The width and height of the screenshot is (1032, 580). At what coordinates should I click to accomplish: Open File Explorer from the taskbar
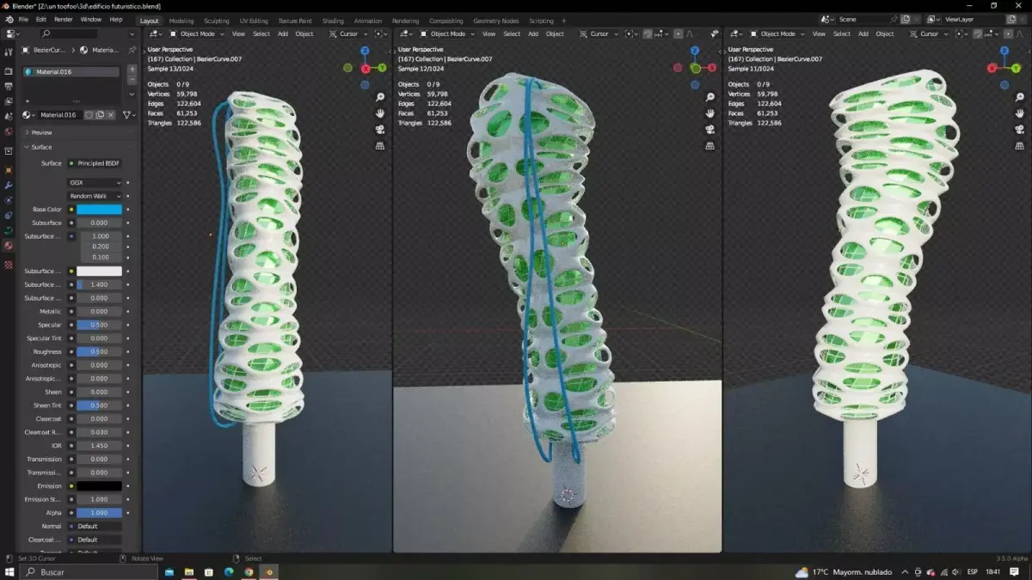pos(189,571)
